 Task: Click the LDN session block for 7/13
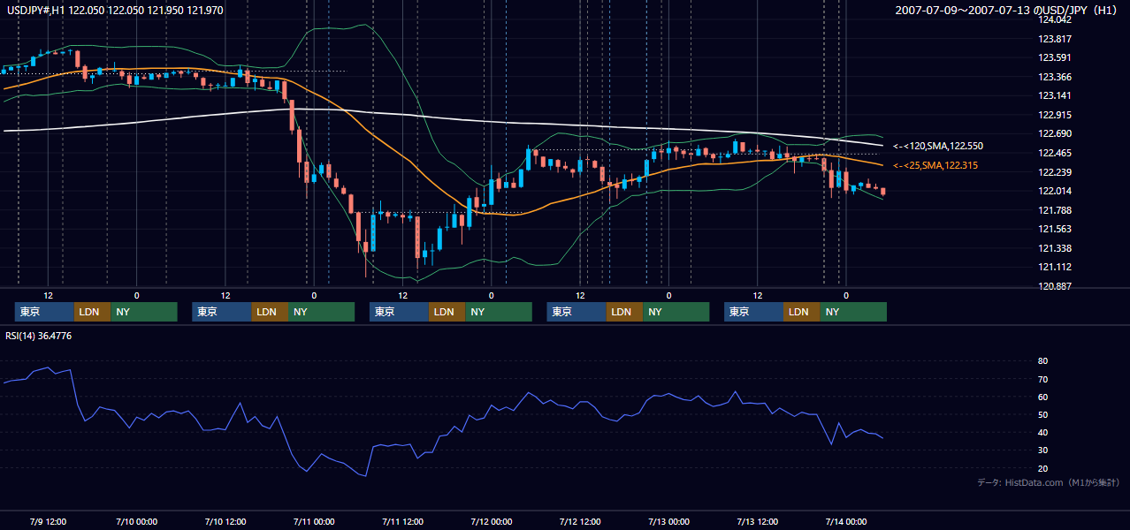pos(801,312)
